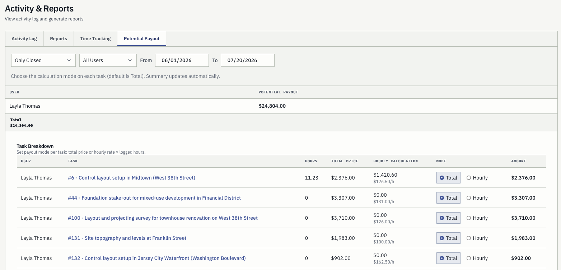Image resolution: width=561 pixels, height=270 pixels.
Task: Click the Hours column header
Action: click(311, 161)
